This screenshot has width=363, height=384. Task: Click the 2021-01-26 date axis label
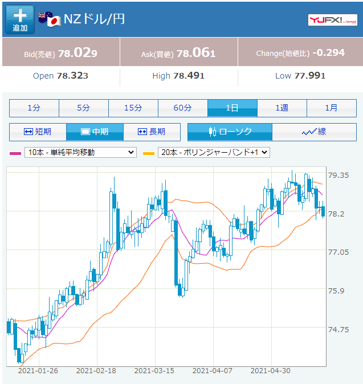(x=38, y=371)
